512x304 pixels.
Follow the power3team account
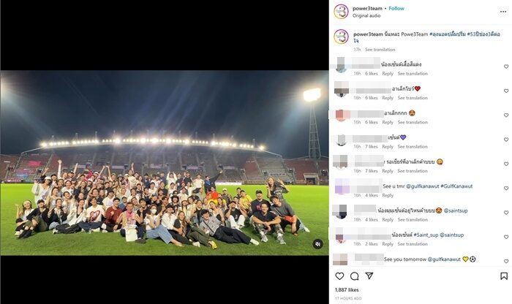point(396,9)
